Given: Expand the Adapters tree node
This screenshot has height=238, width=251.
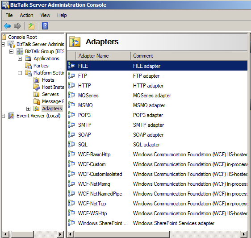Looking at the screenshot, I should 28,109.
